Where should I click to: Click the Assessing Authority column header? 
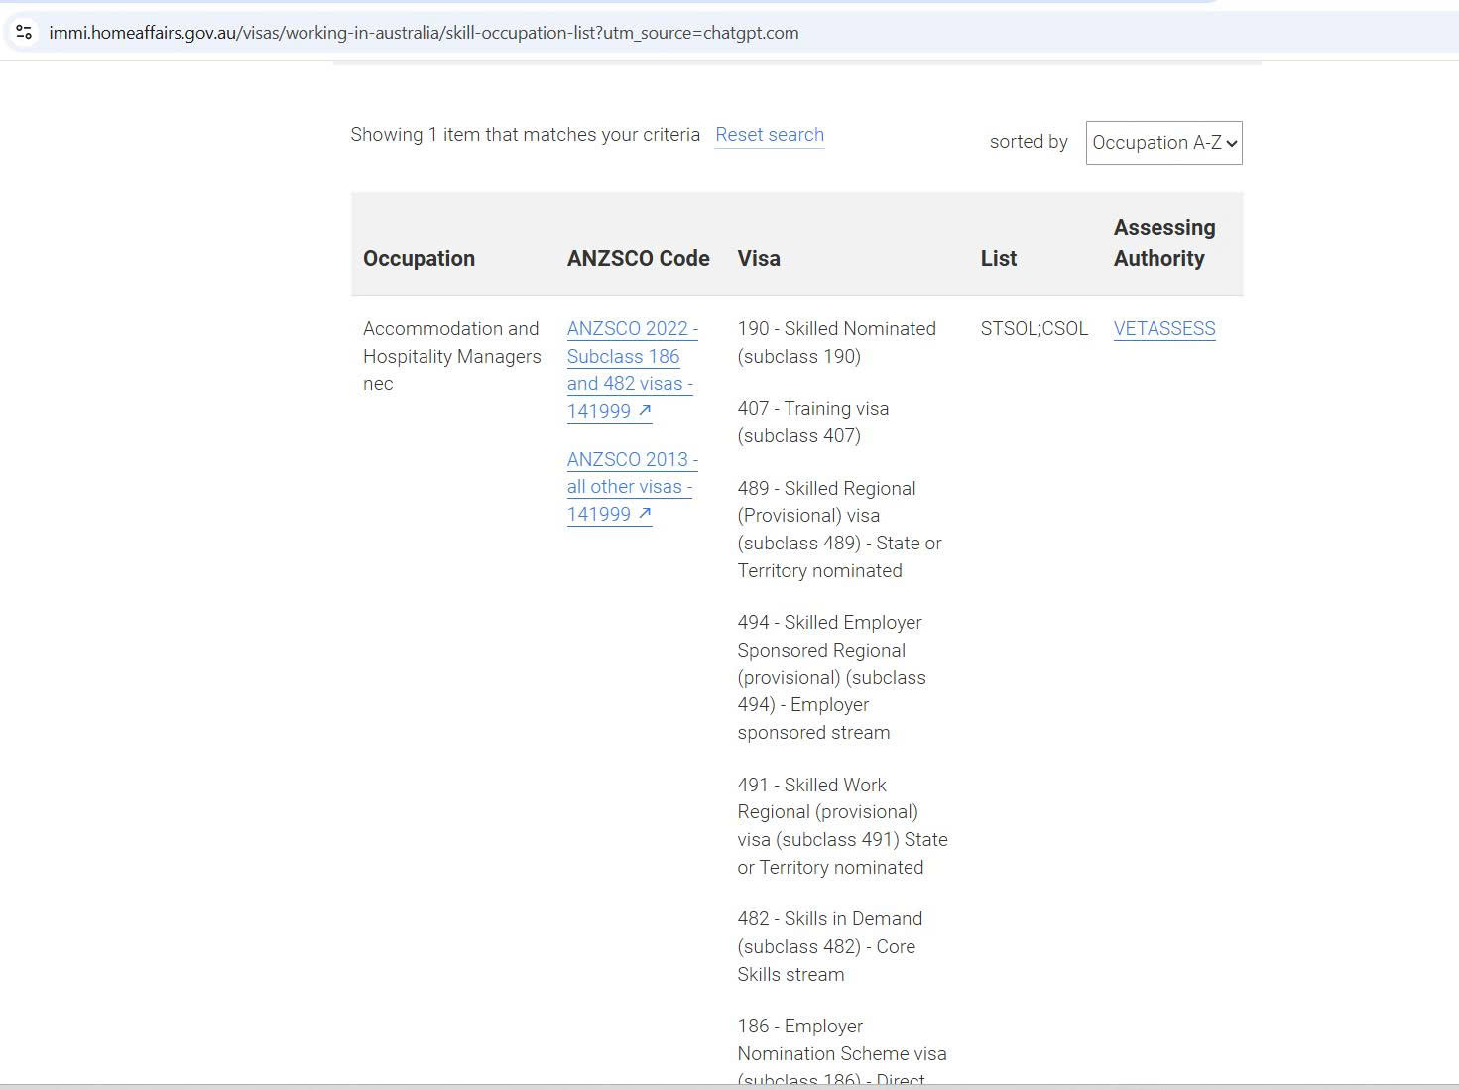1163,243
